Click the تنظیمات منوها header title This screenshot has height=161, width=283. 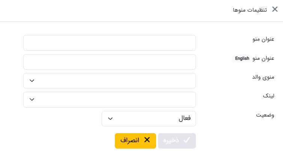click(250, 10)
